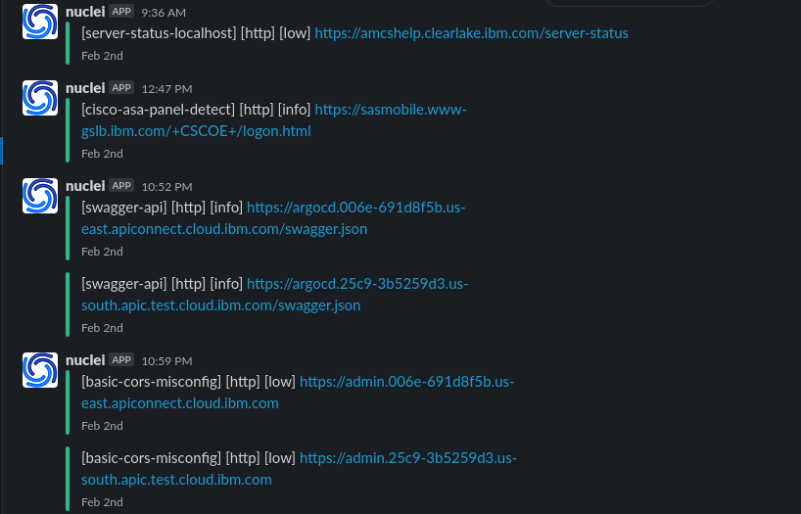Click the 12:47 PM message timestamp

166,89
